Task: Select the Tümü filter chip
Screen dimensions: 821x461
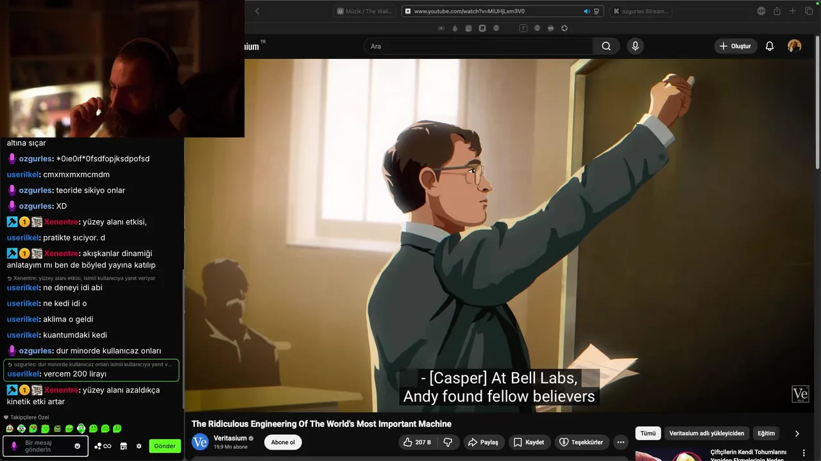Action: [x=648, y=433]
